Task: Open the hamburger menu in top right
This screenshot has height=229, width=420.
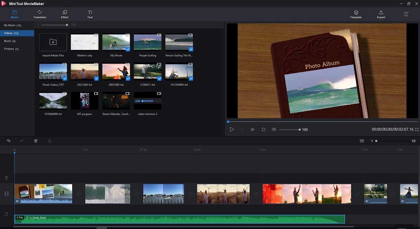Action: click(406, 14)
